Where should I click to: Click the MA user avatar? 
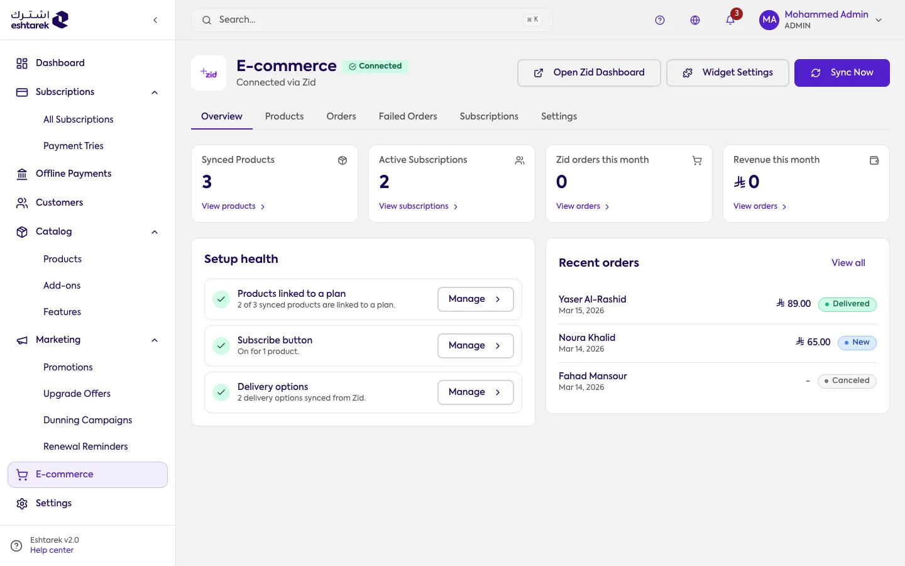769,20
